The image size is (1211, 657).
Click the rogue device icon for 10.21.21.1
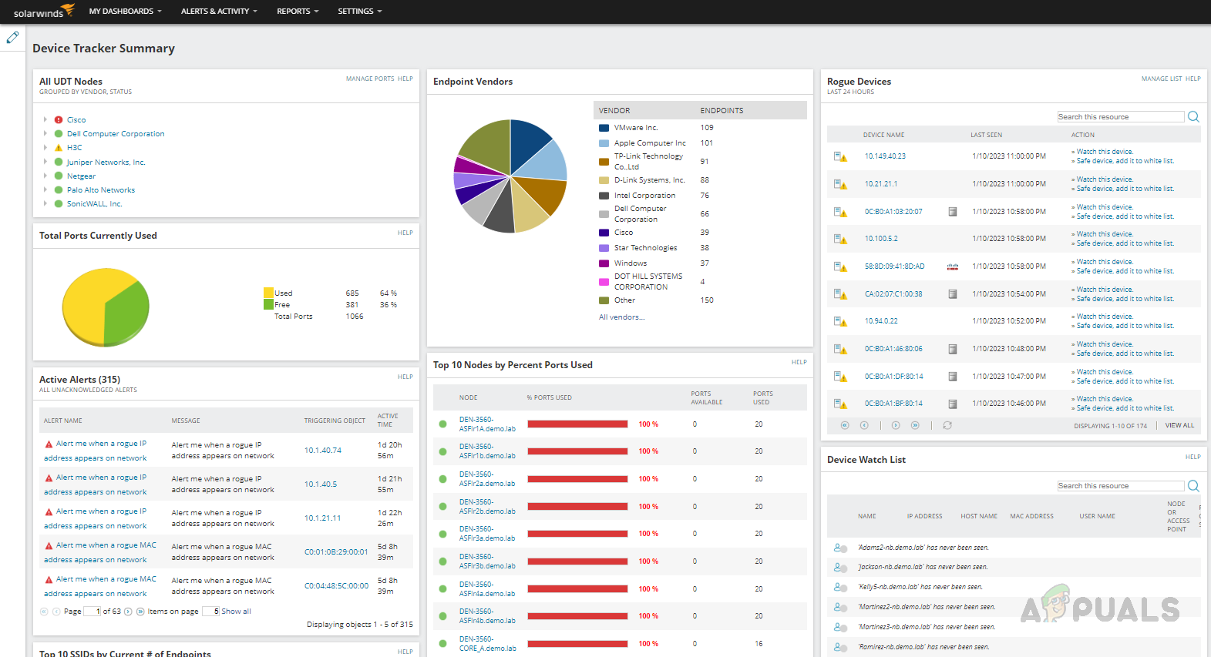(x=840, y=184)
